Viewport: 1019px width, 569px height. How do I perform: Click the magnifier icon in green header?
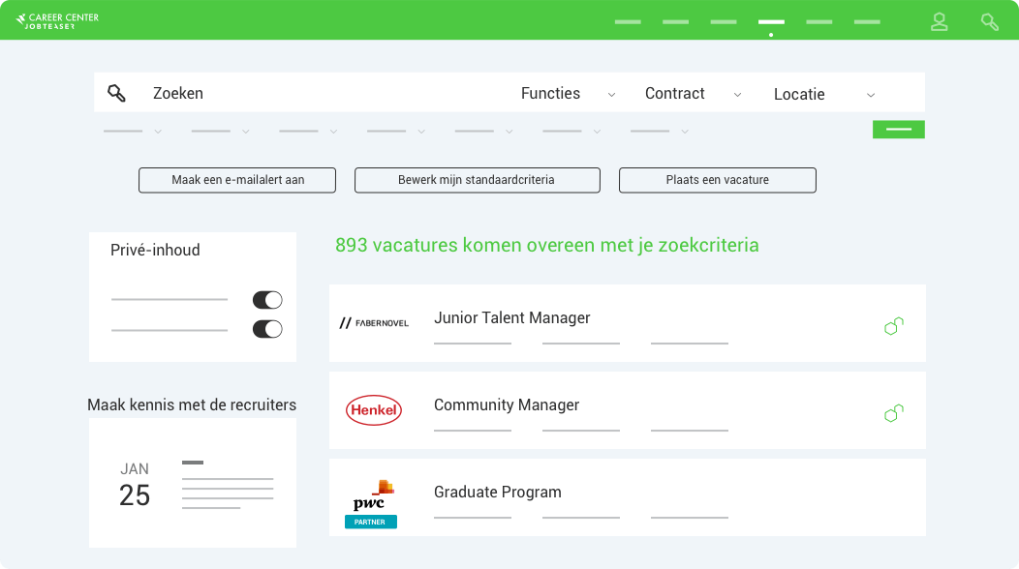pos(990,22)
